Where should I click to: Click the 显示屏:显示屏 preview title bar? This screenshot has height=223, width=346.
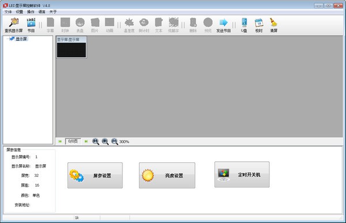[72, 40]
